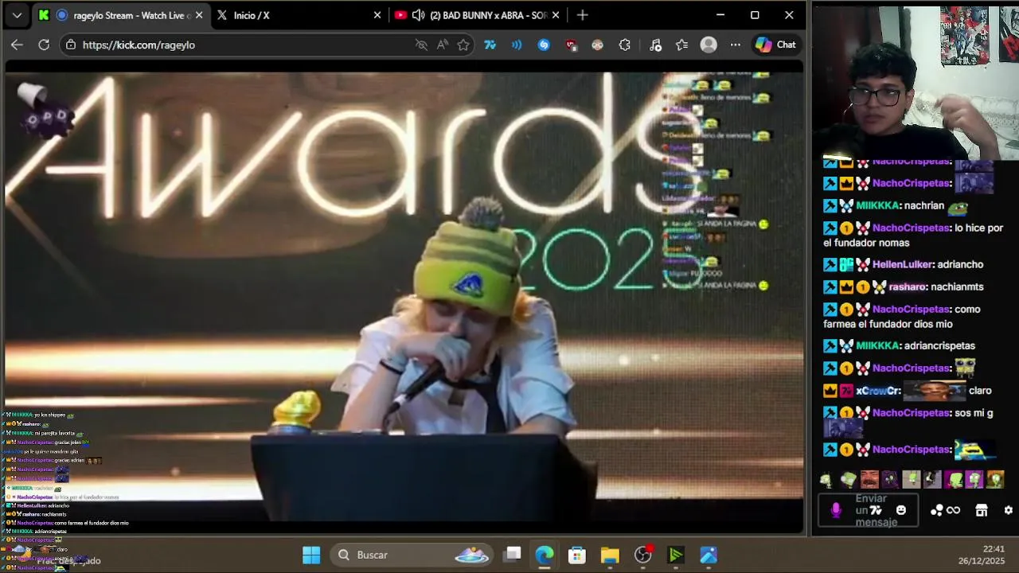Click the purple microphone icon in chat

[x=836, y=510]
